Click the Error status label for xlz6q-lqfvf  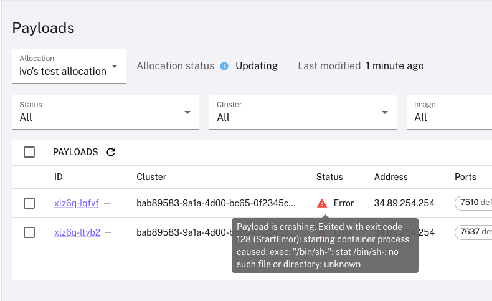(x=344, y=203)
